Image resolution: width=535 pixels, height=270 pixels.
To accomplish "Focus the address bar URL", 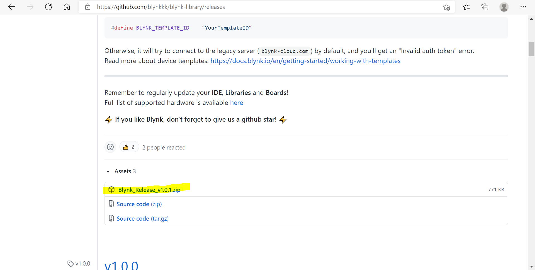I will tap(161, 7).
